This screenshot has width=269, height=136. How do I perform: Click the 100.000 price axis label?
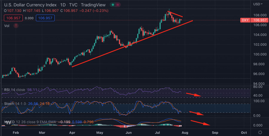coord(260,54)
